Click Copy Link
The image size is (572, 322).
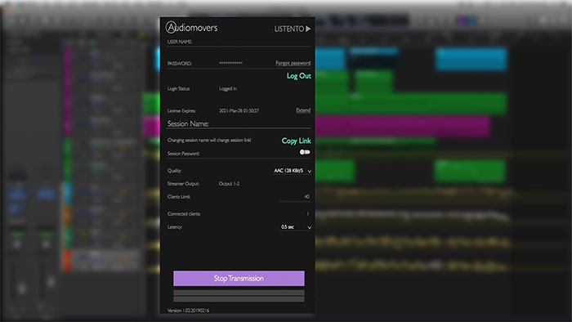tap(296, 141)
